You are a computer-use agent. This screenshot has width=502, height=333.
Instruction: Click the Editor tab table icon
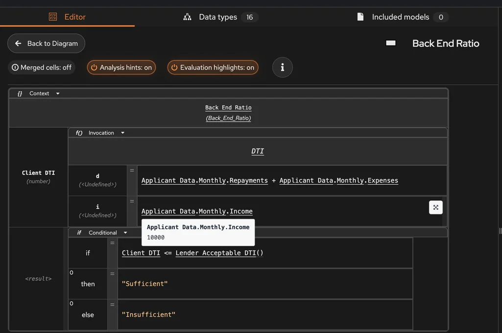coord(53,17)
